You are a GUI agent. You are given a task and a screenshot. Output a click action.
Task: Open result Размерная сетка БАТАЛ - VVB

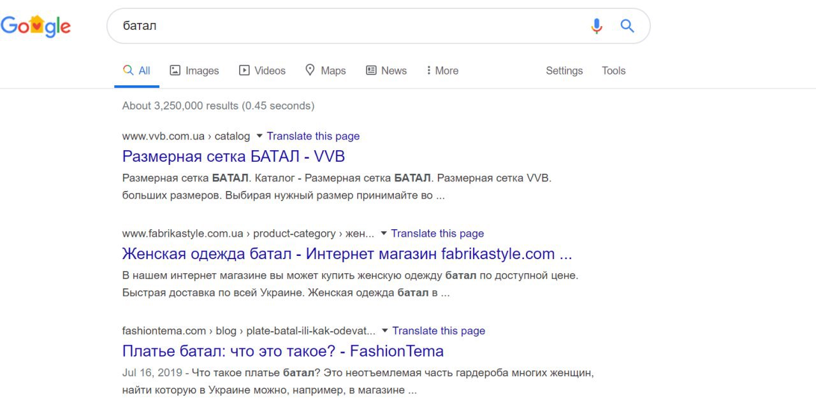coord(233,156)
